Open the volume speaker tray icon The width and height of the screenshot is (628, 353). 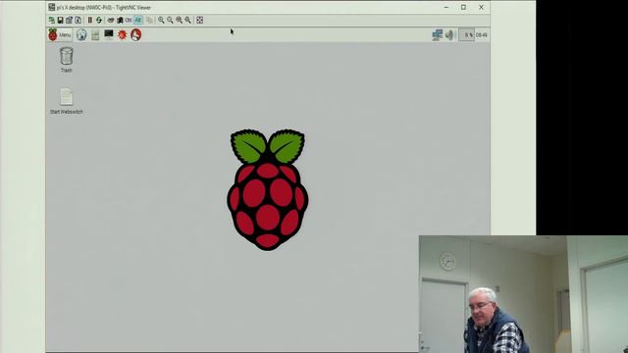pyautogui.click(x=449, y=35)
